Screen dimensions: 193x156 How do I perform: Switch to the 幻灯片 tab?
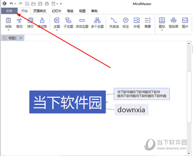56,11
